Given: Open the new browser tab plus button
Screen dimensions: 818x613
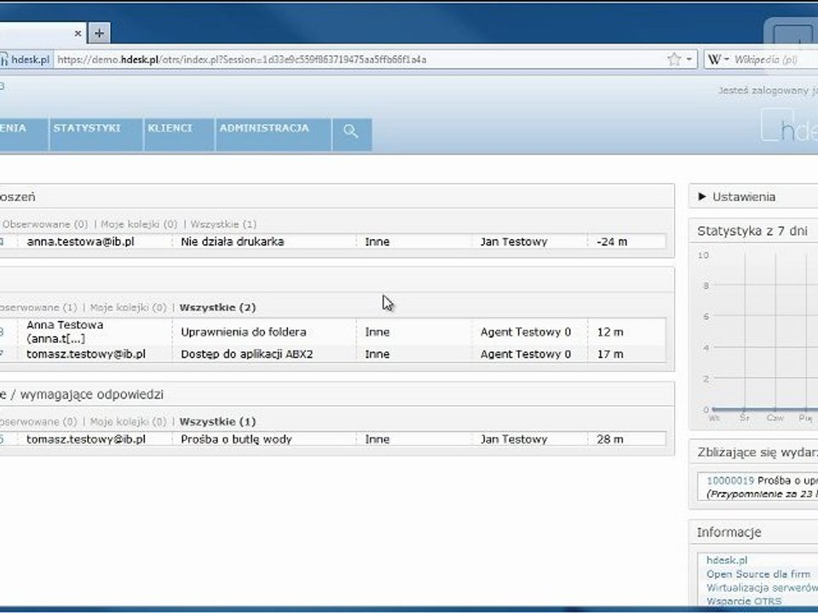Looking at the screenshot, I should point(99,34).
